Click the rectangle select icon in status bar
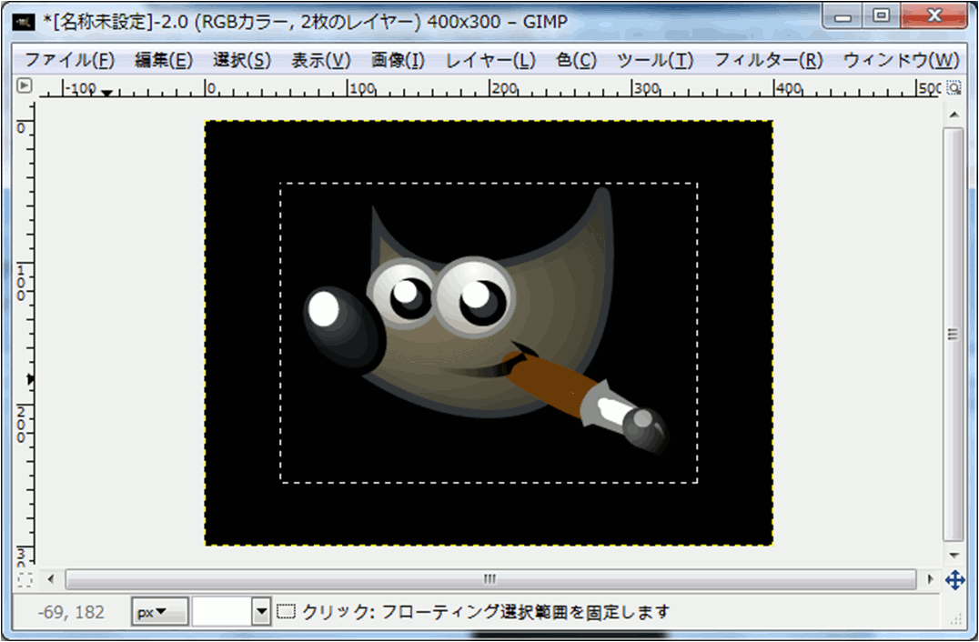The image size is (979, 642). [287, 611]
